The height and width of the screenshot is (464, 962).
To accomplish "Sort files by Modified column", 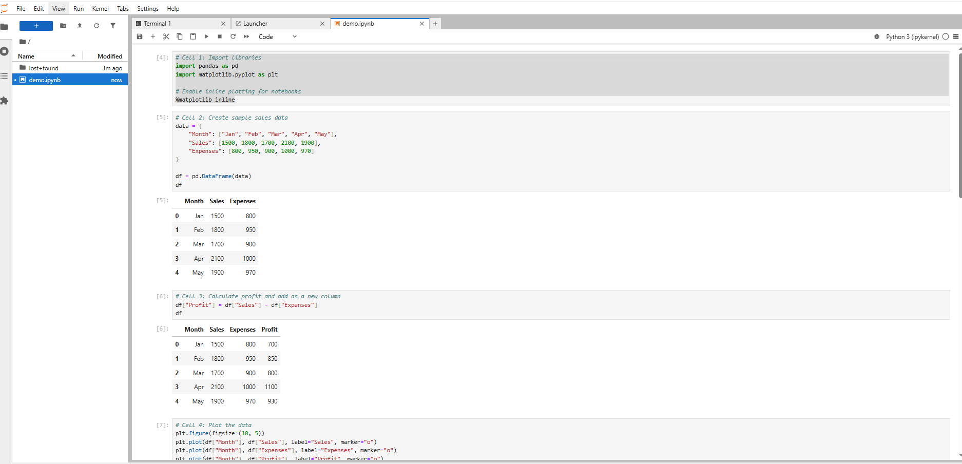I will (x=110, y=56).
